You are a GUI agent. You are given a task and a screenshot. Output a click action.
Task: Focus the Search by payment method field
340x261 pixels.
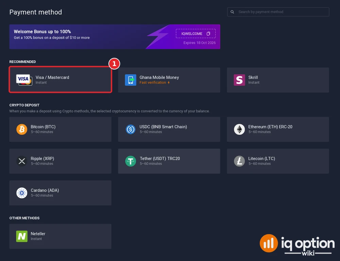(x=278, y=12)
